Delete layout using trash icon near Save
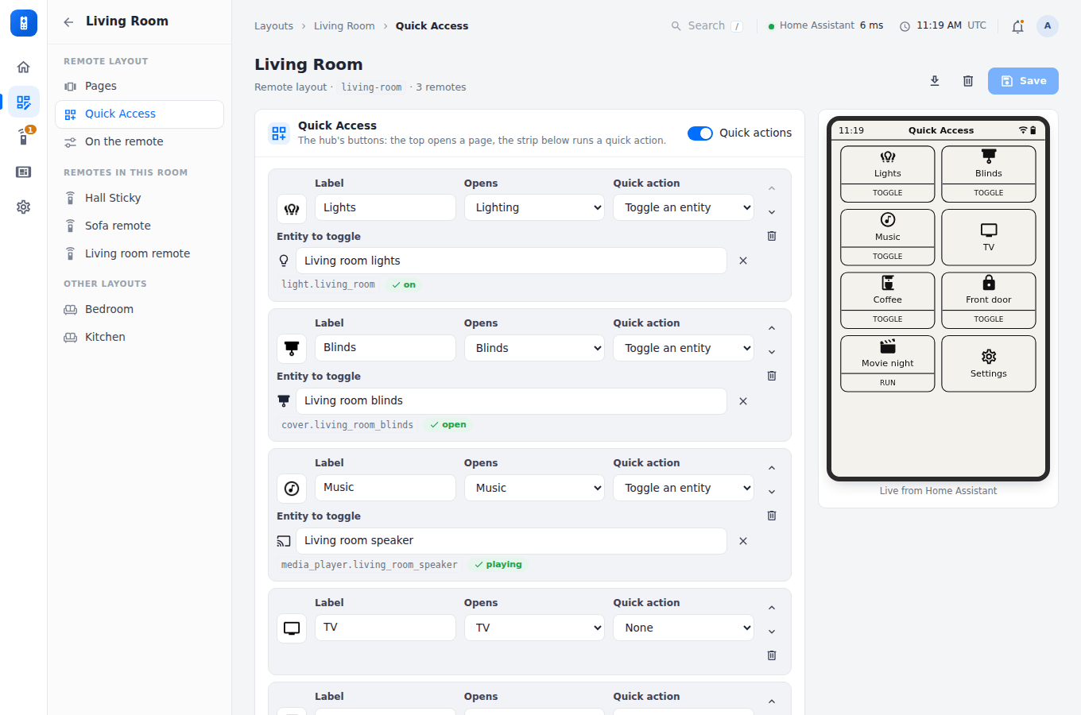 (968, 81)
